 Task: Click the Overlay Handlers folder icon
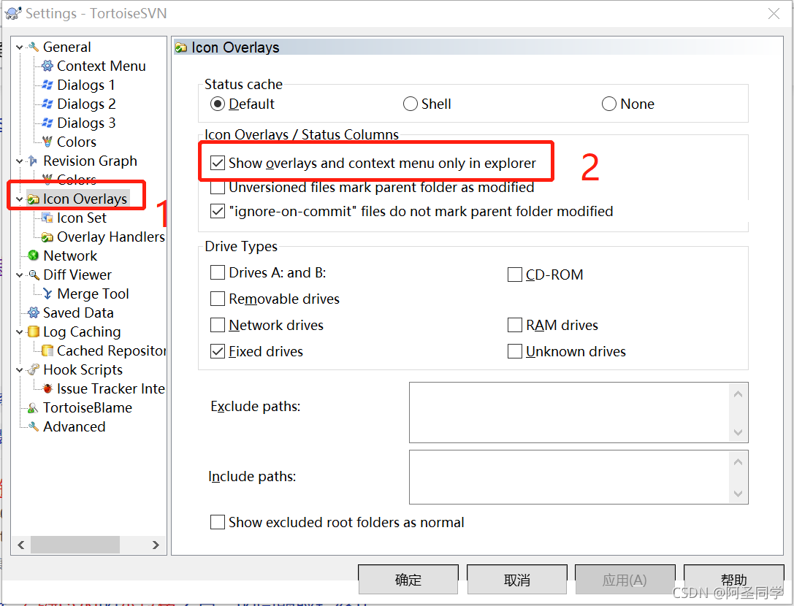tap(47, 237)
